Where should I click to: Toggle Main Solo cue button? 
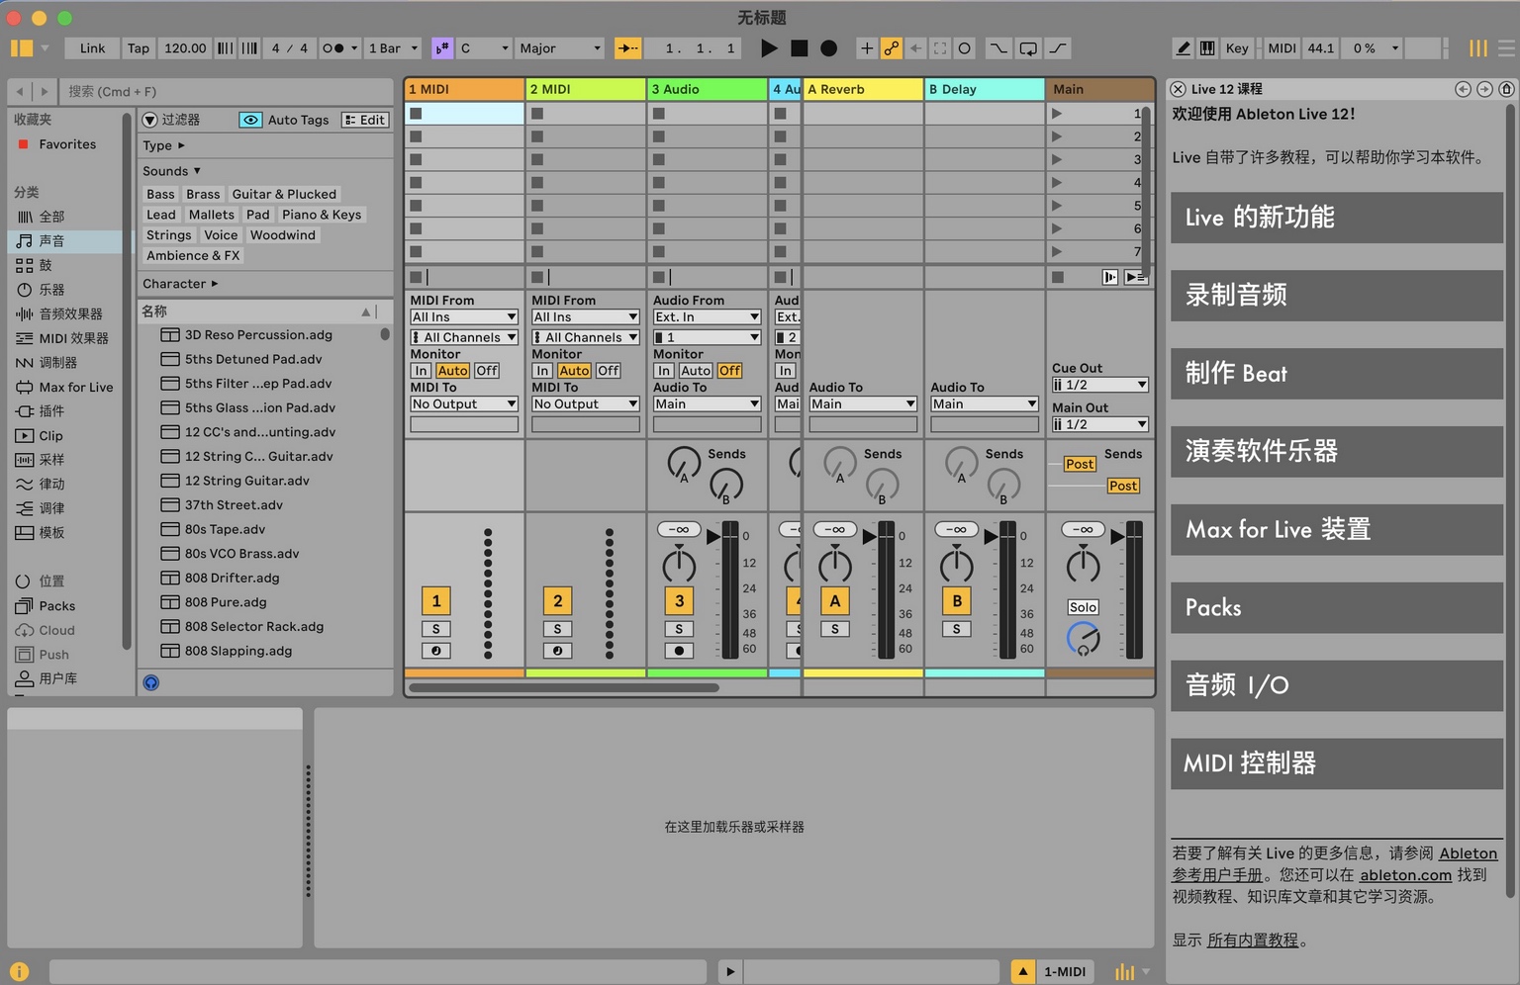[1083, 607]
